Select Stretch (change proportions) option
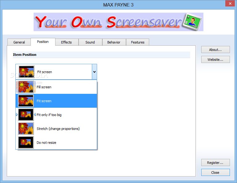Screen dimensions: 237x183 (56, 129)
